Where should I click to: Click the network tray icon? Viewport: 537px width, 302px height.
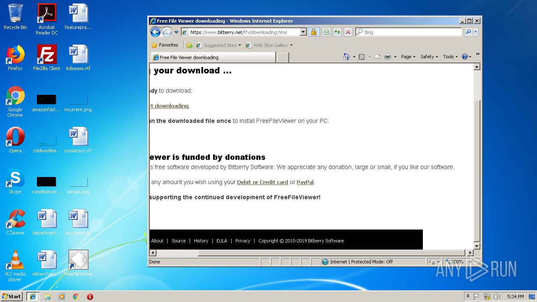pos(487,297)
